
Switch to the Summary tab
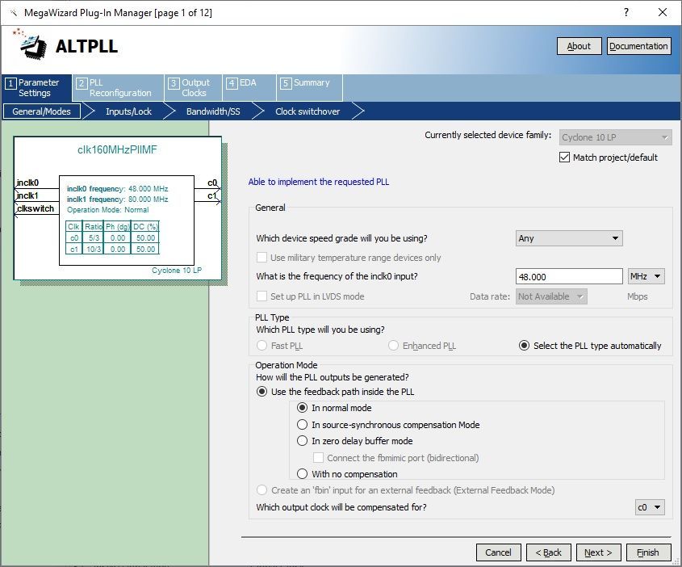(310, 88)
